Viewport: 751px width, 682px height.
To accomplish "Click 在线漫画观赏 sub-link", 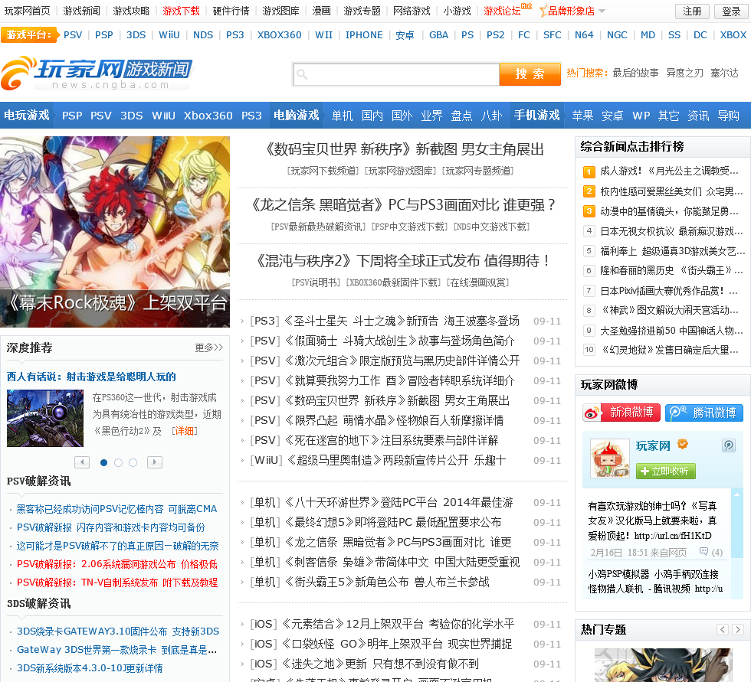I will 477,282.
